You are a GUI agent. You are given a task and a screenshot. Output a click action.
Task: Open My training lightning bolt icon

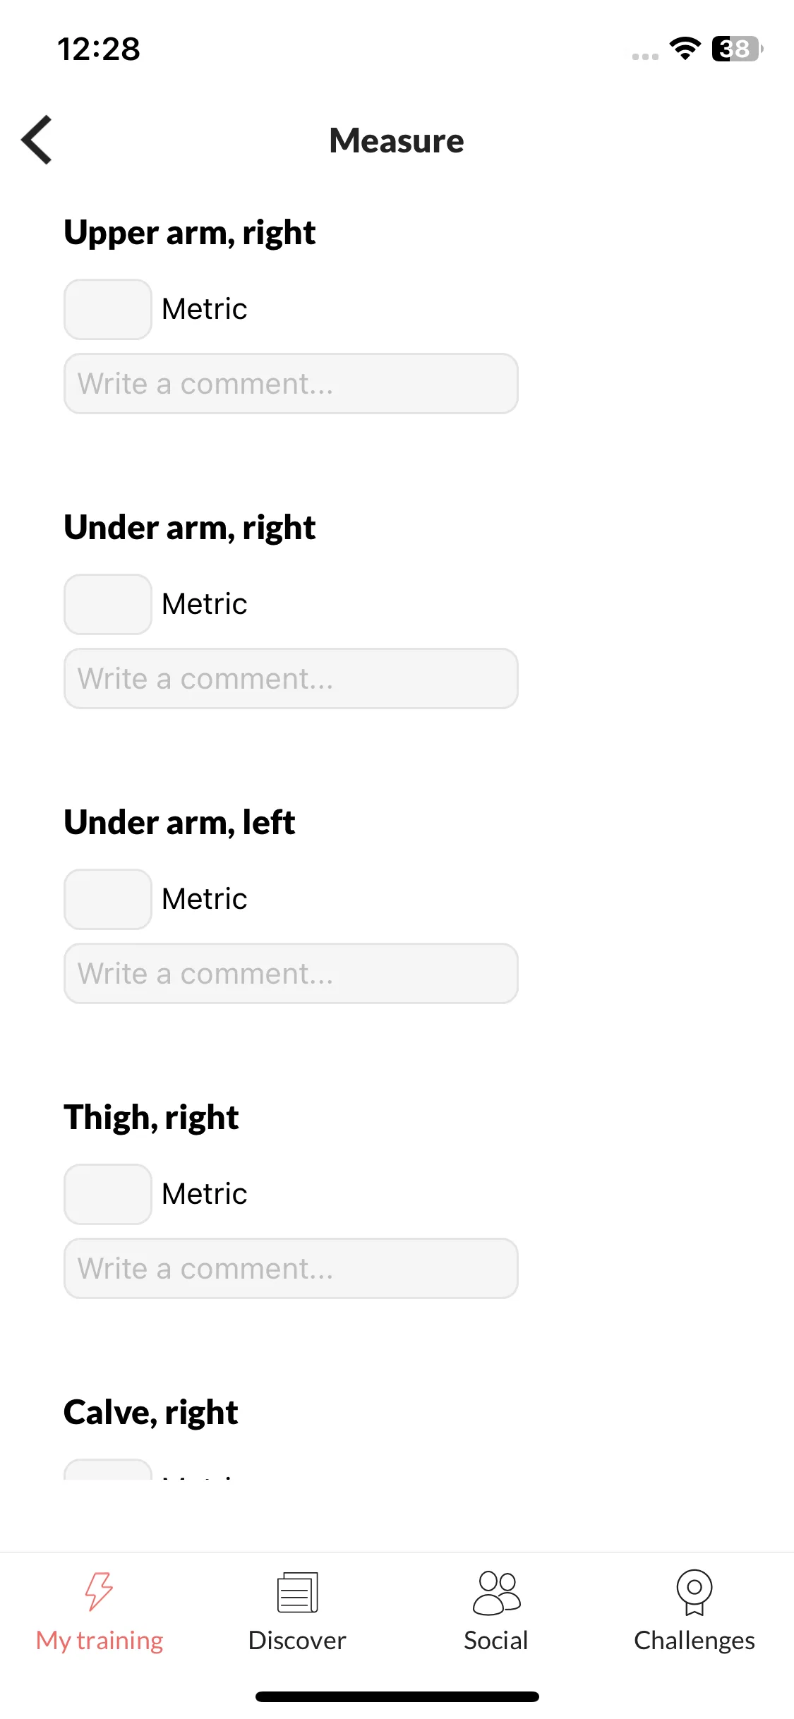click(99, 1591)
